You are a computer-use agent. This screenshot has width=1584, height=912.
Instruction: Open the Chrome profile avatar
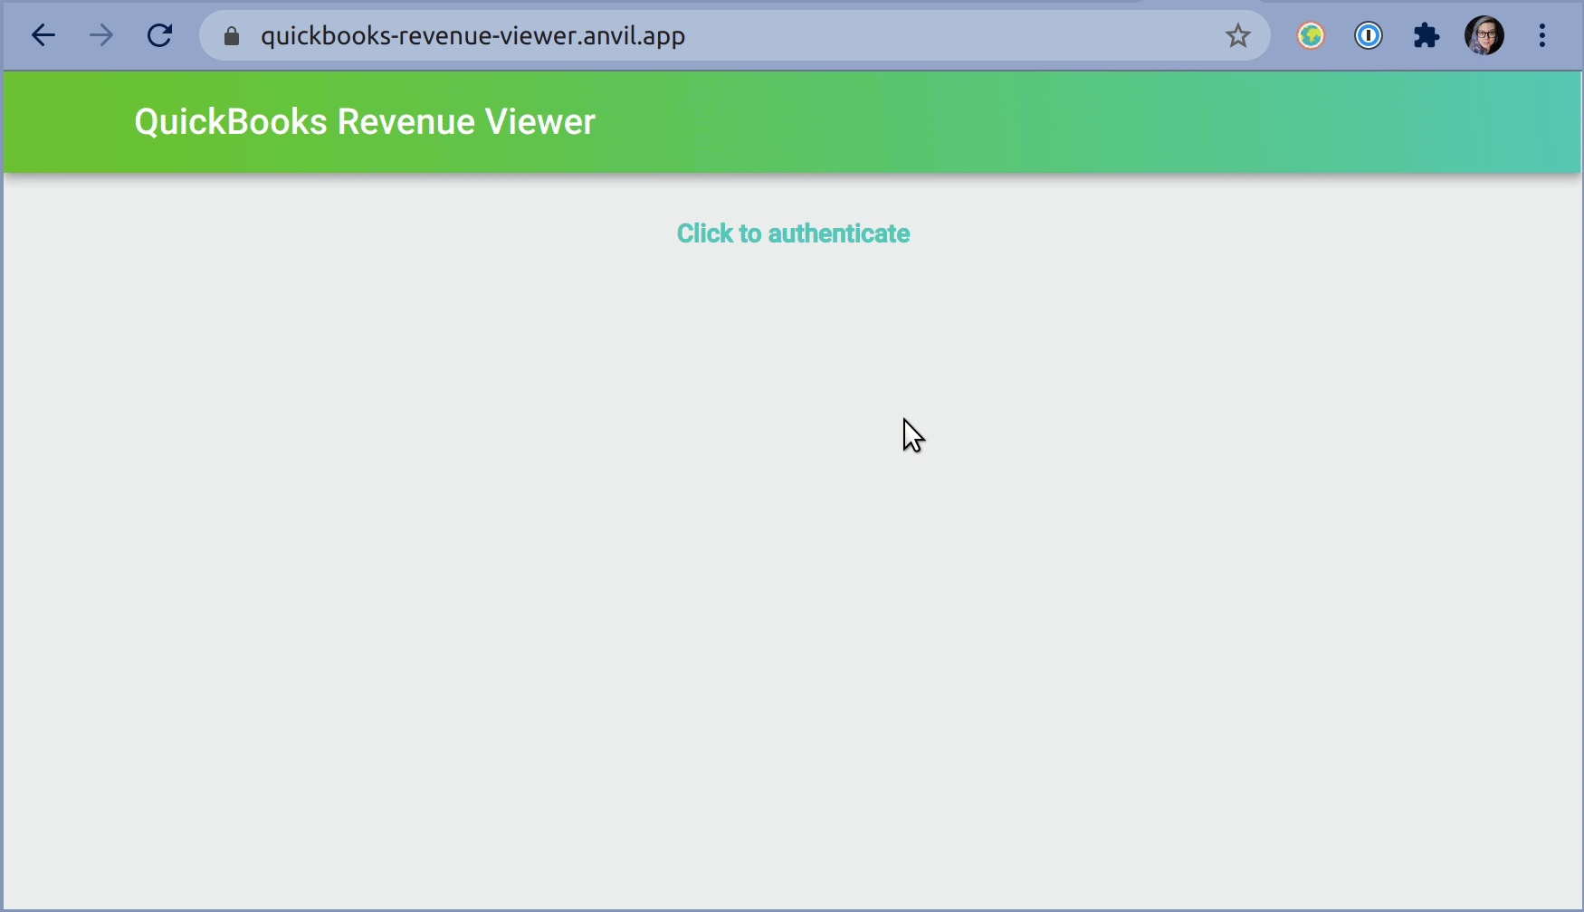pyautogui.click(x=1484, y=36)
